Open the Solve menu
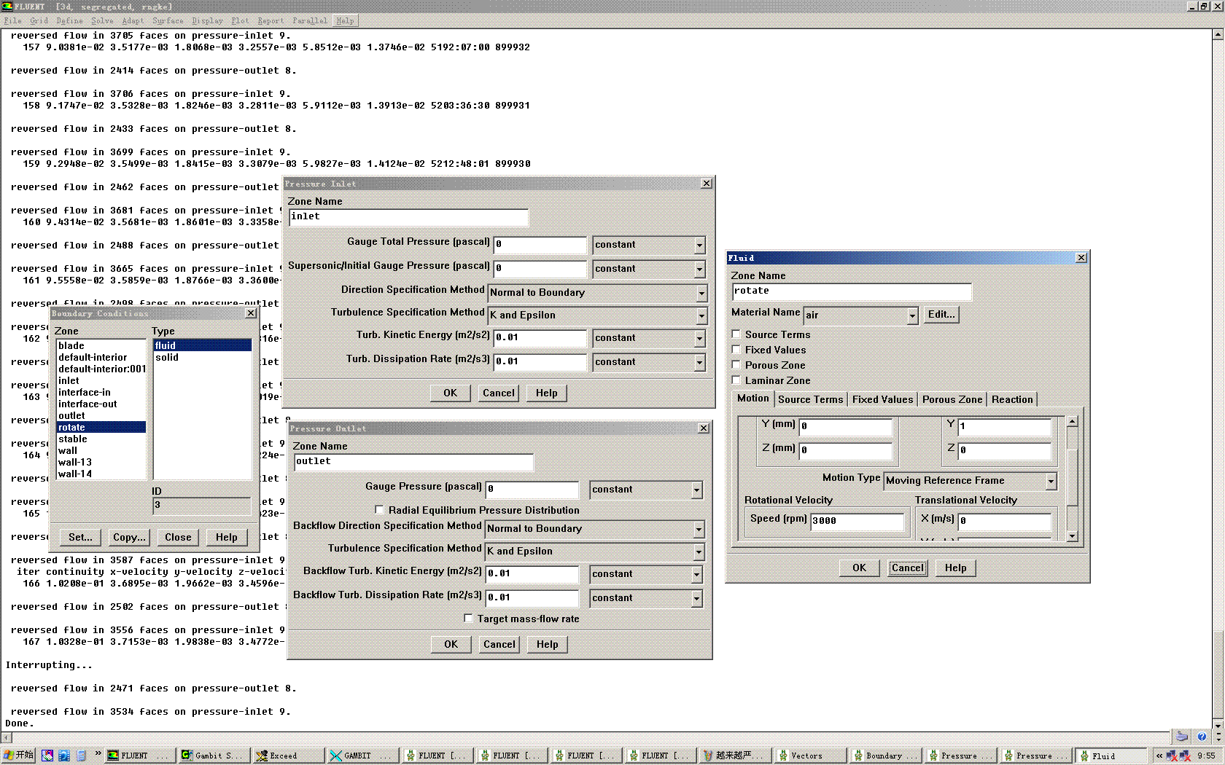 pos(102,20)
